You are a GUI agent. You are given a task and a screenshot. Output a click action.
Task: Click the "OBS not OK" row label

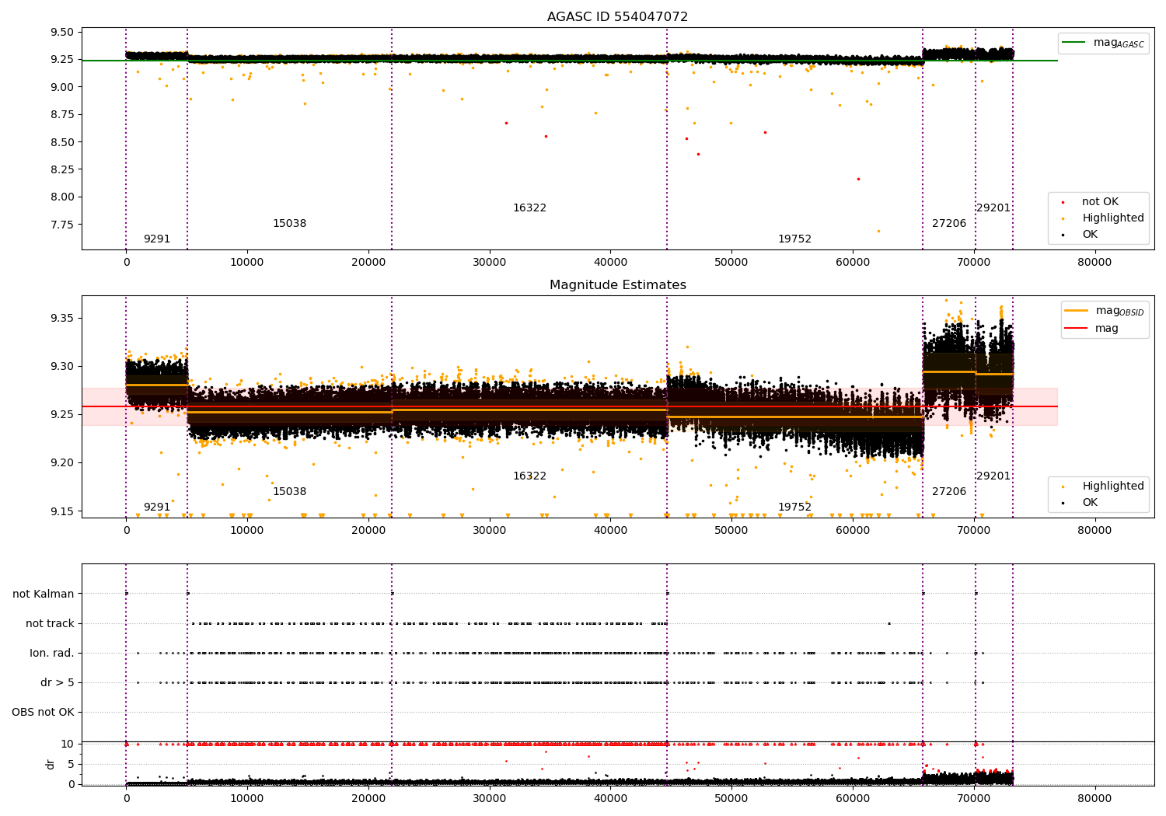point(43,712)
